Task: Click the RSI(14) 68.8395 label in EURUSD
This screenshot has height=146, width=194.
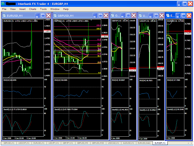Action: pos(10,80)
